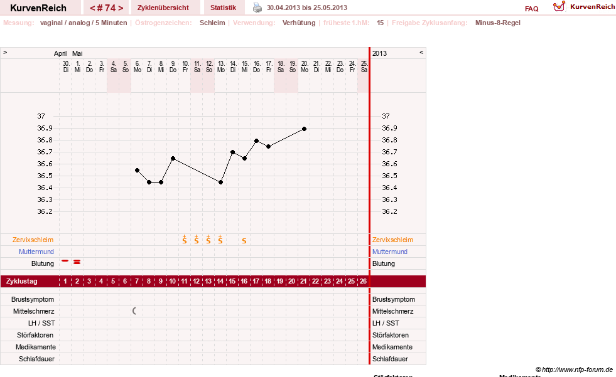Click the 2013 year label
Image resolution: width=616 pixels, height=377 pixels.
(379, 53)
